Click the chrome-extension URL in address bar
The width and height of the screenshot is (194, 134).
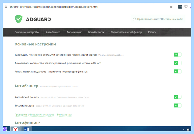[x=54, y=7]
